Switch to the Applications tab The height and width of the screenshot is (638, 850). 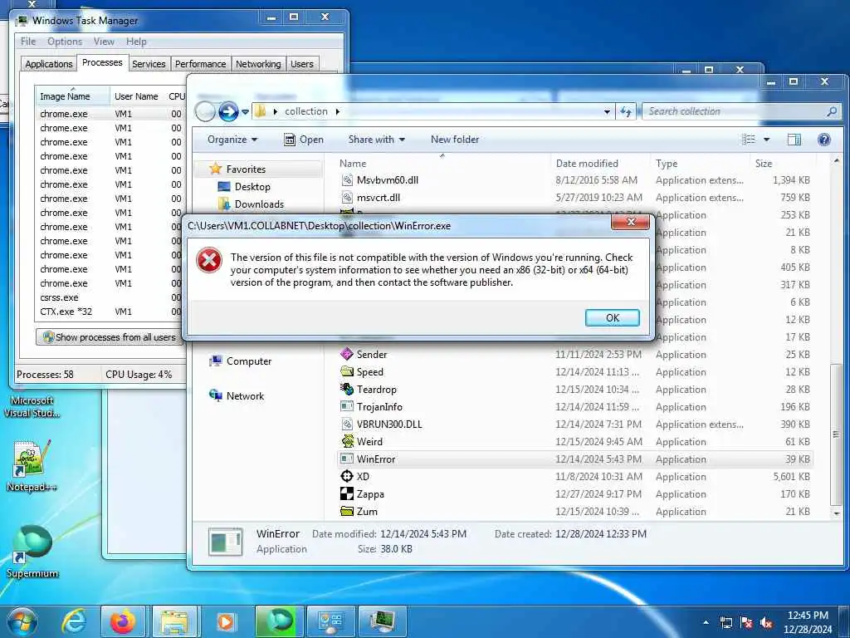click(x=49, y=63)
